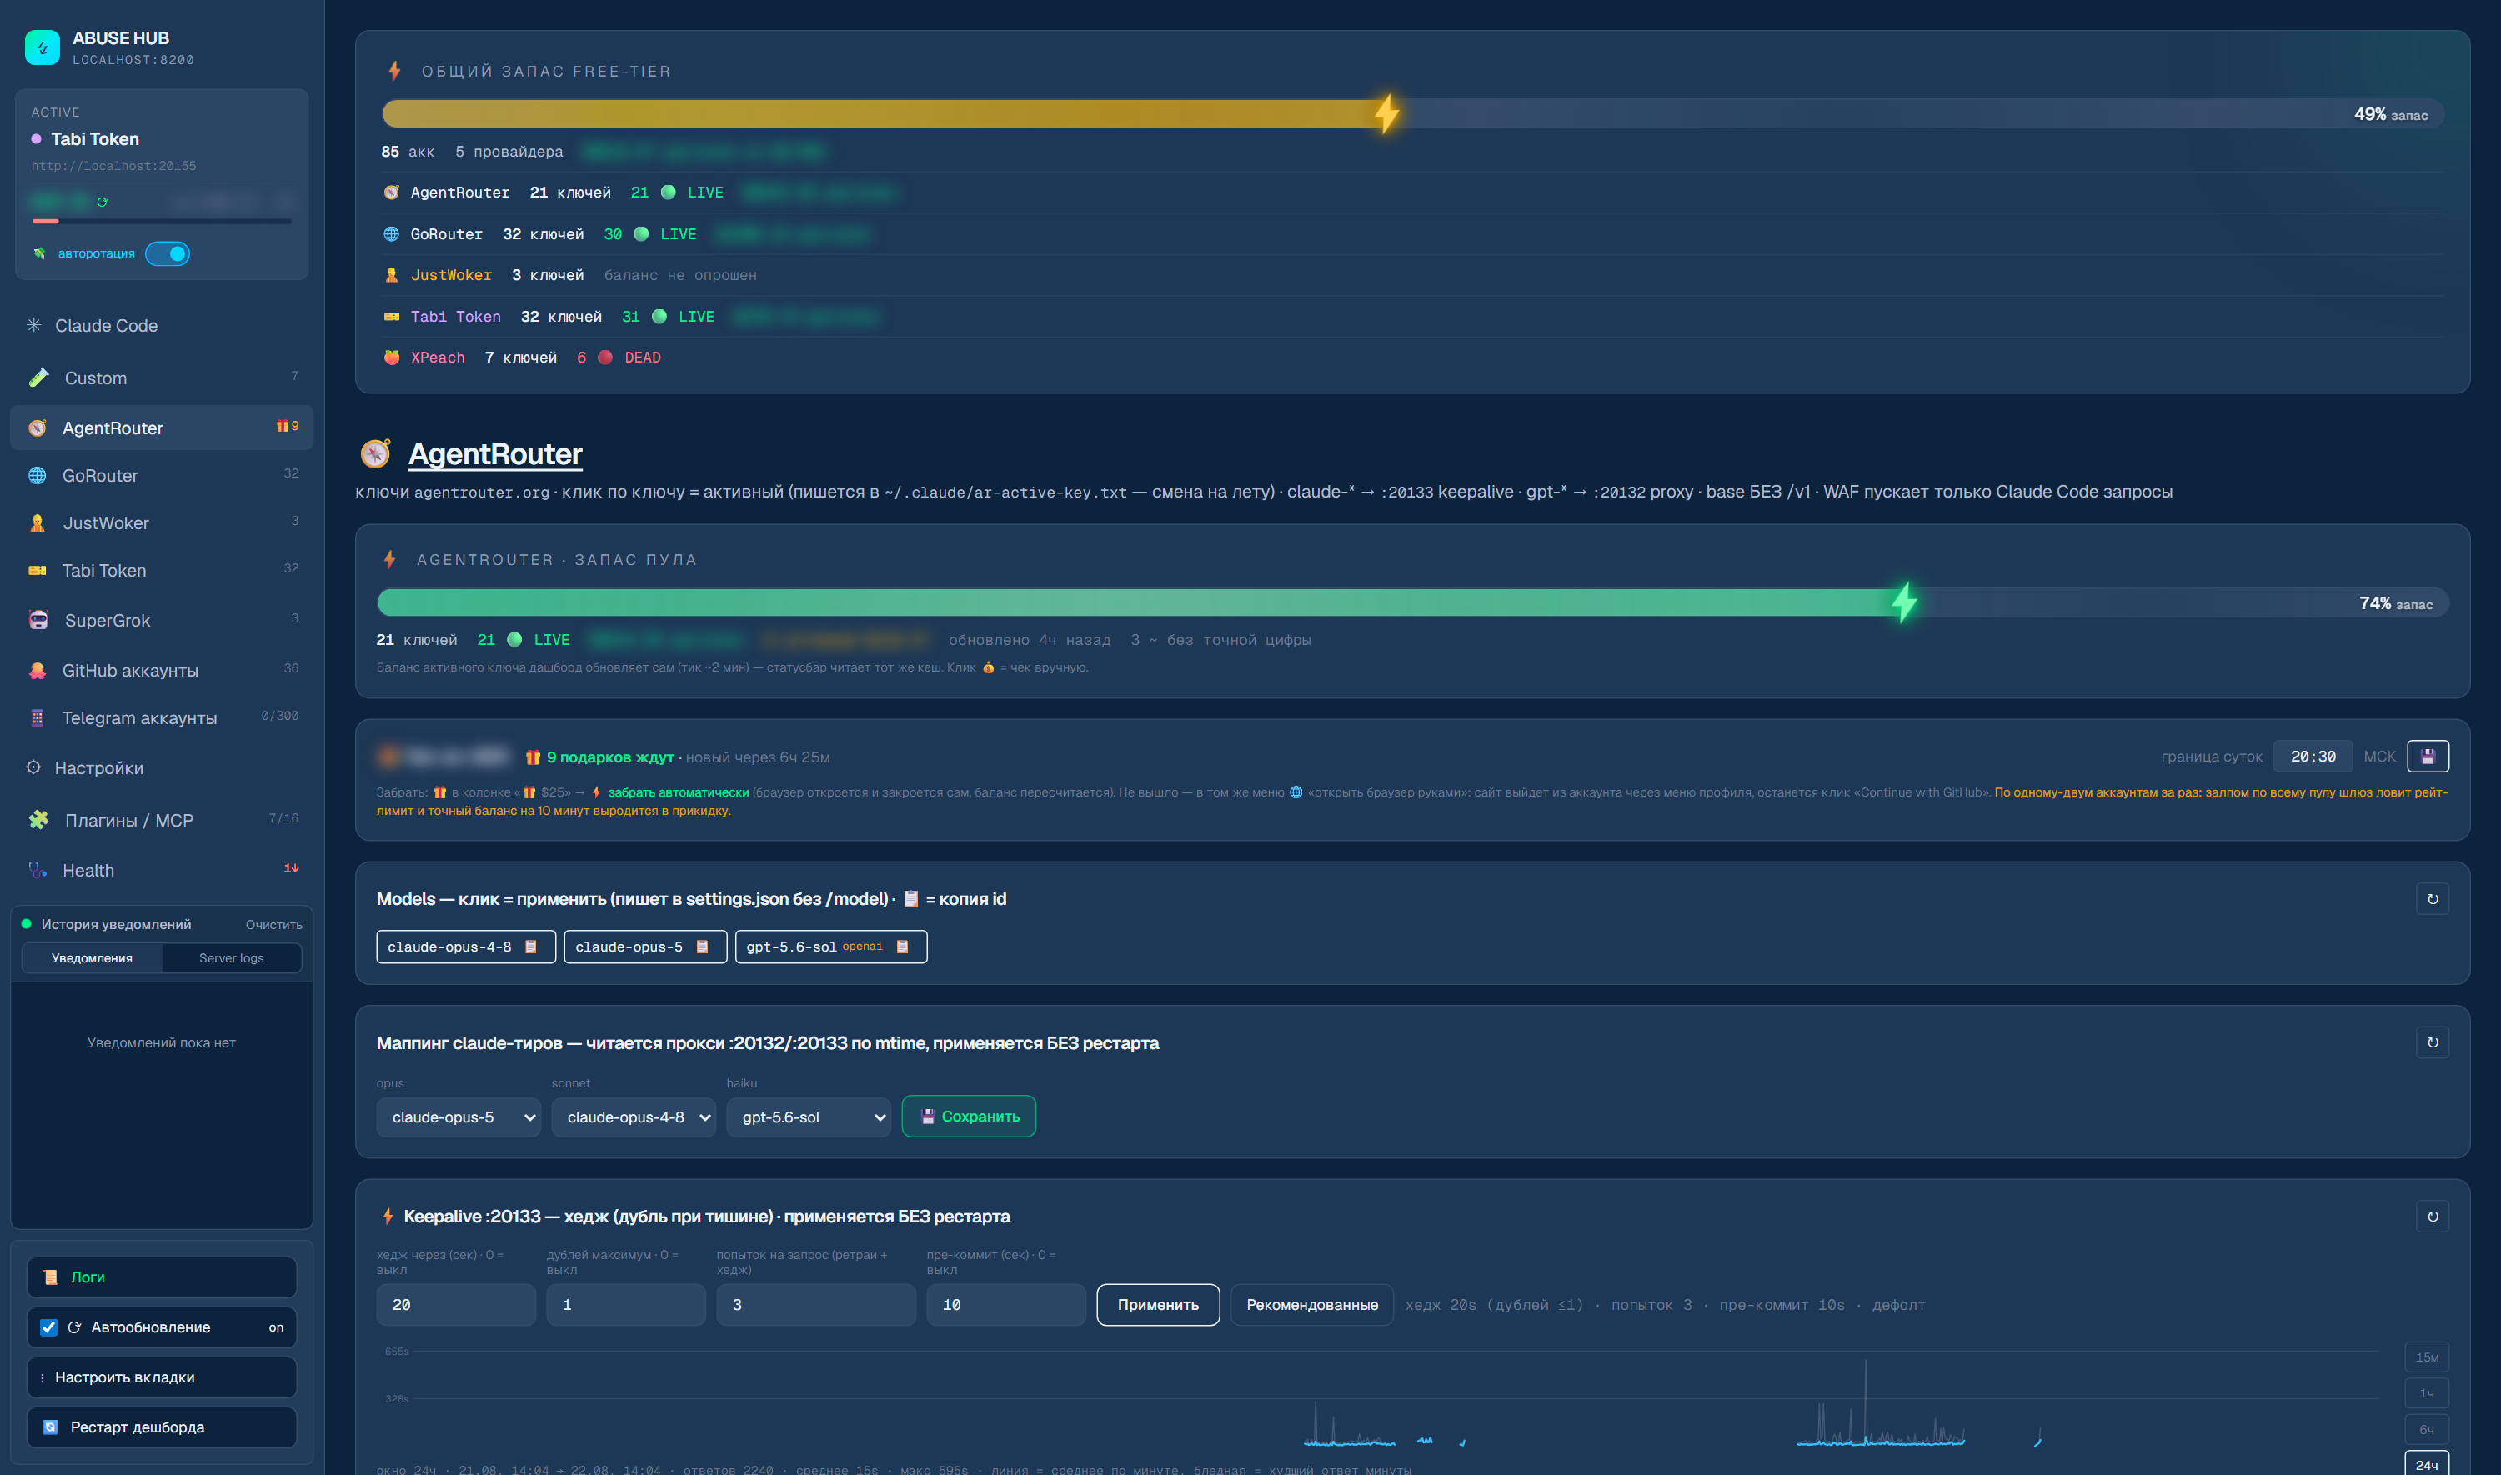Click the AgentRouter pool reserve progress bar

pos(1412,603)
